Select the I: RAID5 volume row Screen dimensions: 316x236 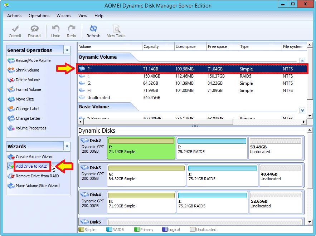(192, 76)
